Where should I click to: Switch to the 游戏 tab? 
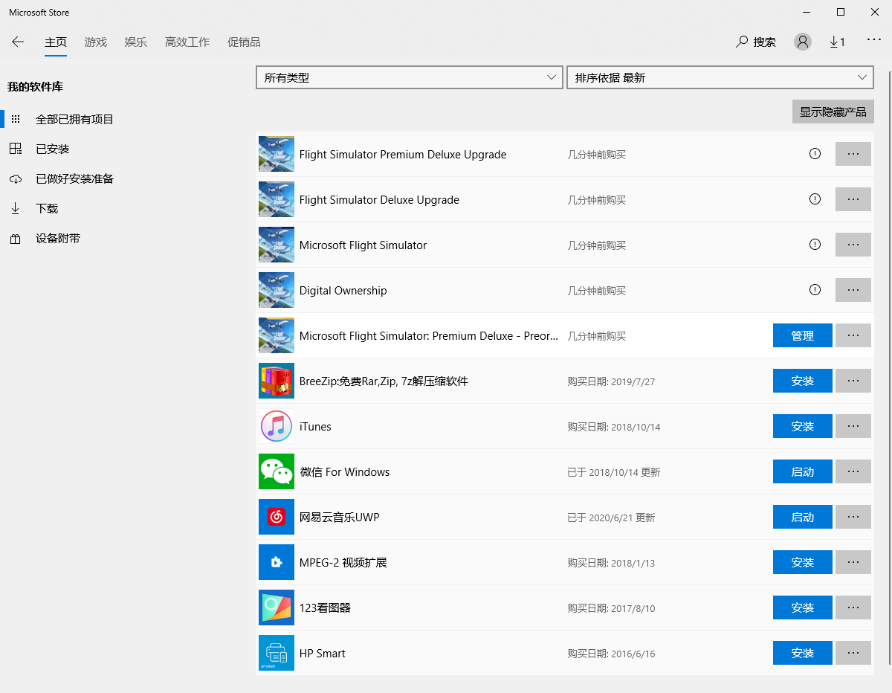click(96, 42)
